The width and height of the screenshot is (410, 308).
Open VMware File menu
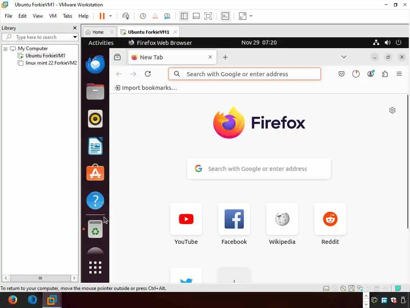8,16
